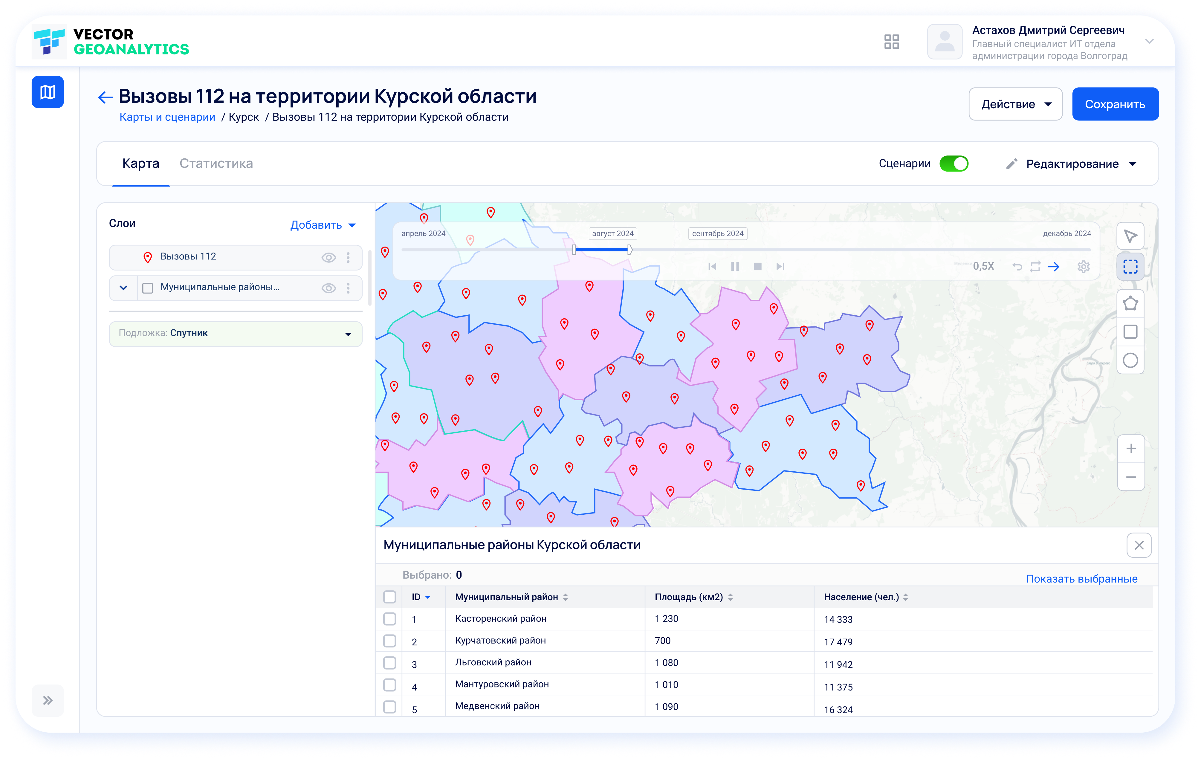This screenshot has width=1198, height=758.
Task: Go back using the left arrow
Action: click(x=106, y=97)
